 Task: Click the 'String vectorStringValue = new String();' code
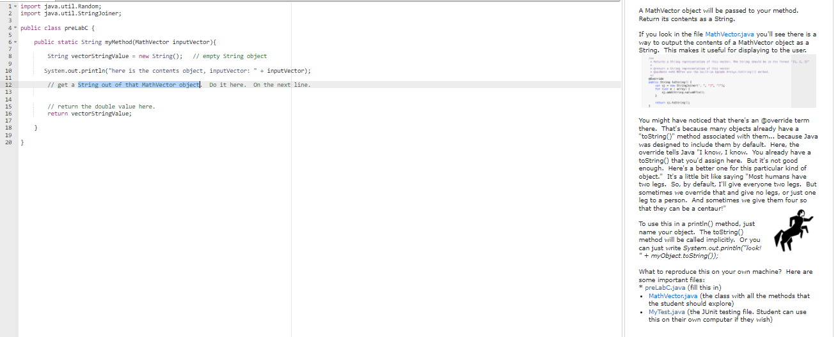pos(115,56)
